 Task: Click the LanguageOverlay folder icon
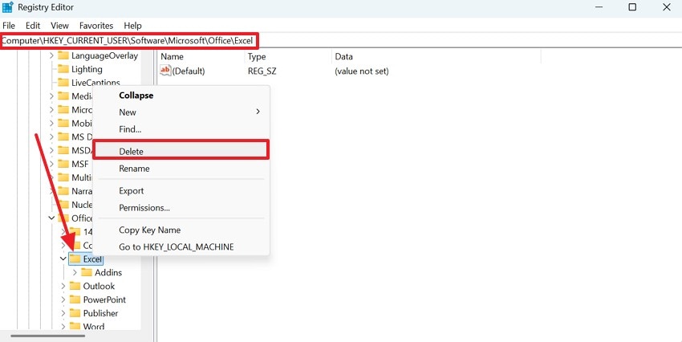coord(63,55)
